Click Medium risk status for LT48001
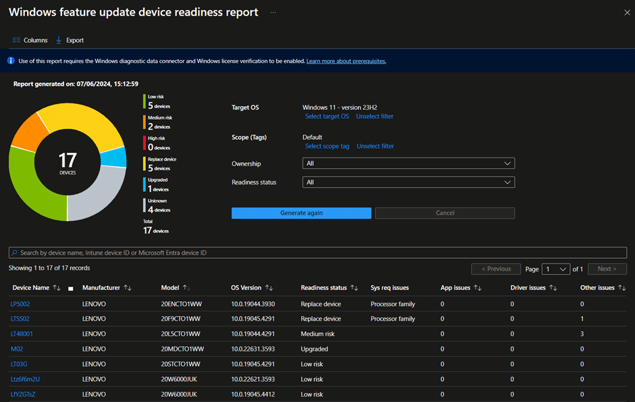The image size is (635, 402). (x=318, y=334)
